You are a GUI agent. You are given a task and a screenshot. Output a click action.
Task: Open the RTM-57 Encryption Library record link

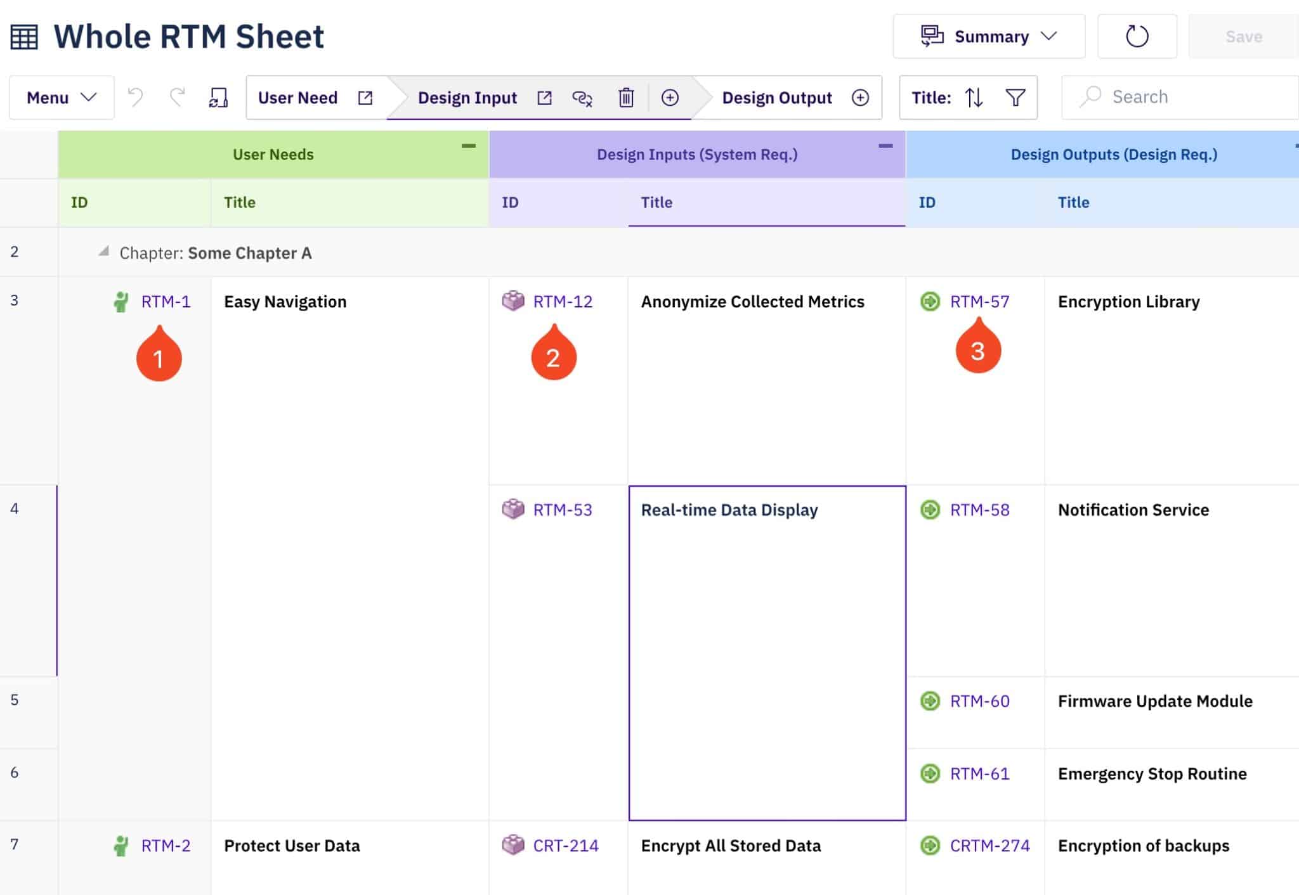coord(979,302)
